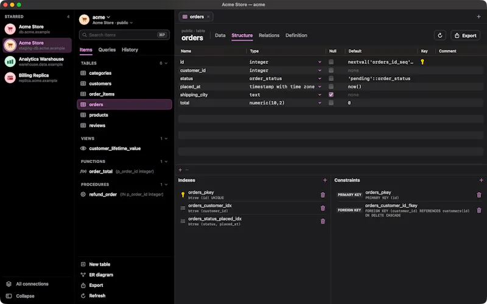This screenshot has height=304, width=487.
Task: Toggle Null checkbox for customer_id column
Action: click(331, 70)
